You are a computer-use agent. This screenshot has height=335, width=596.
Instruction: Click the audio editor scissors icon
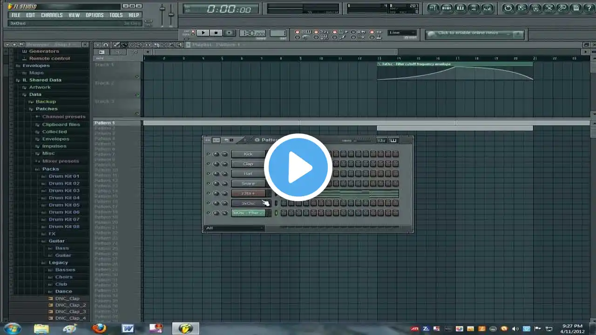tap(549, 8)
